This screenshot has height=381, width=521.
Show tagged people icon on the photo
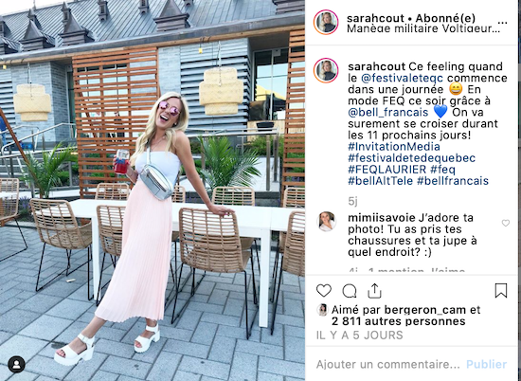click(17, 364)
